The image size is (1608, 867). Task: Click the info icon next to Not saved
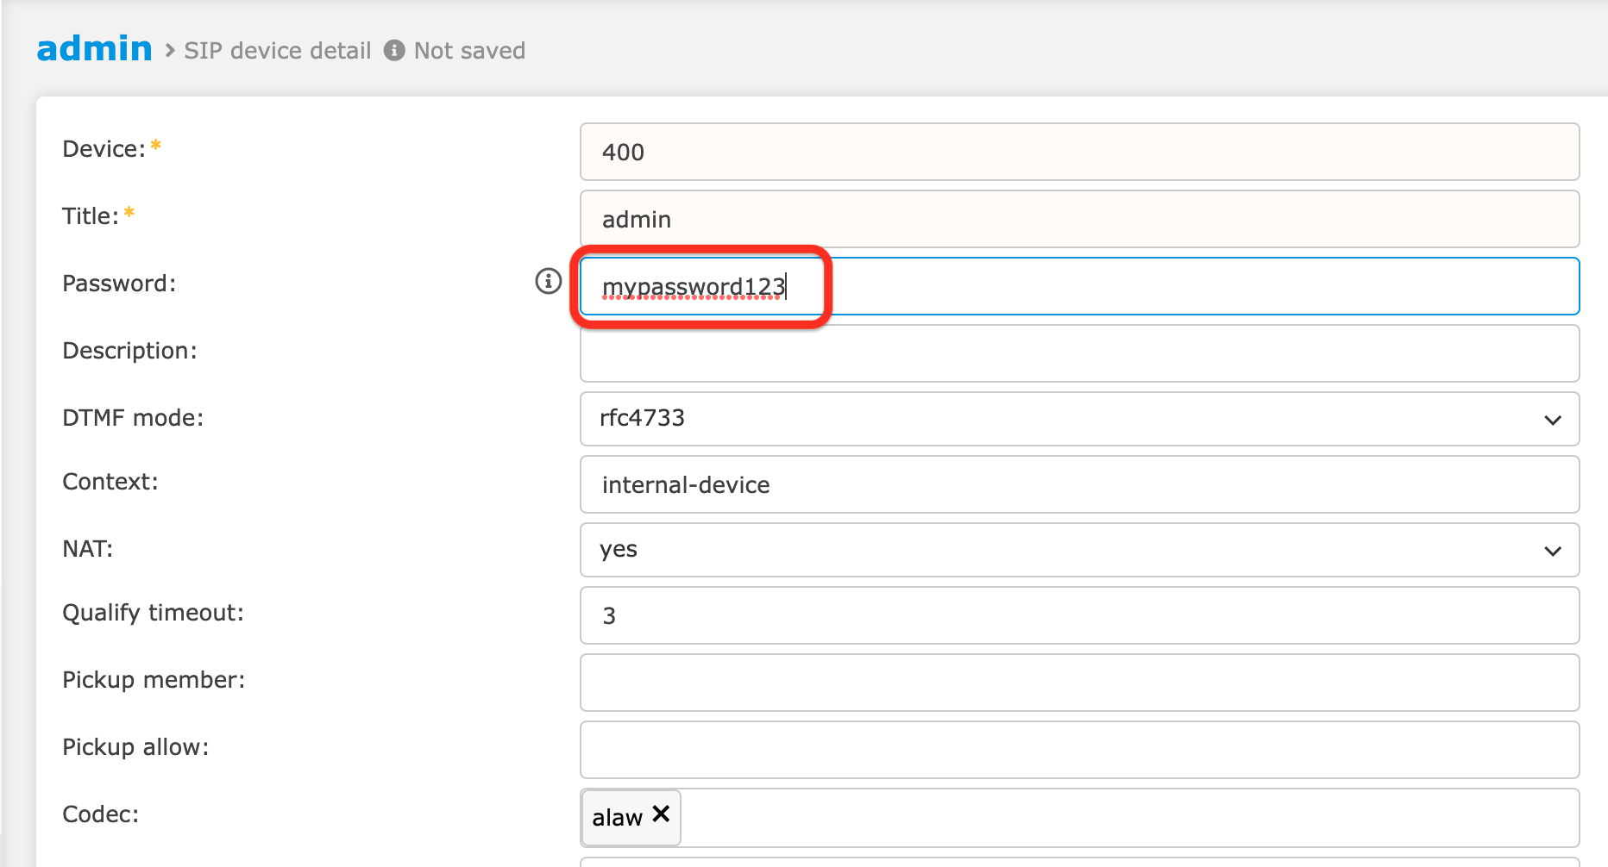(x=393, y=51)
